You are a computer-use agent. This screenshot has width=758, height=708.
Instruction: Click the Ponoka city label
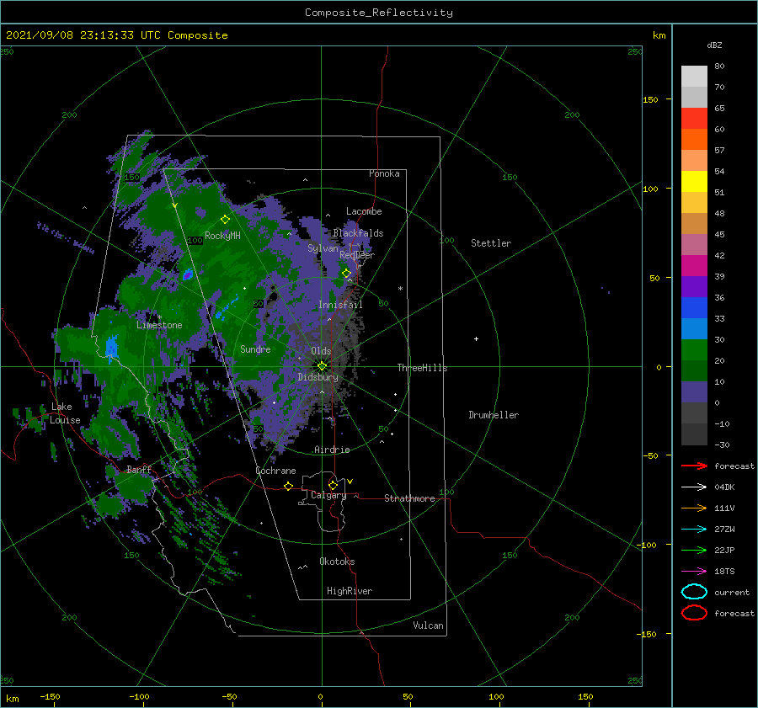[384, 173]
